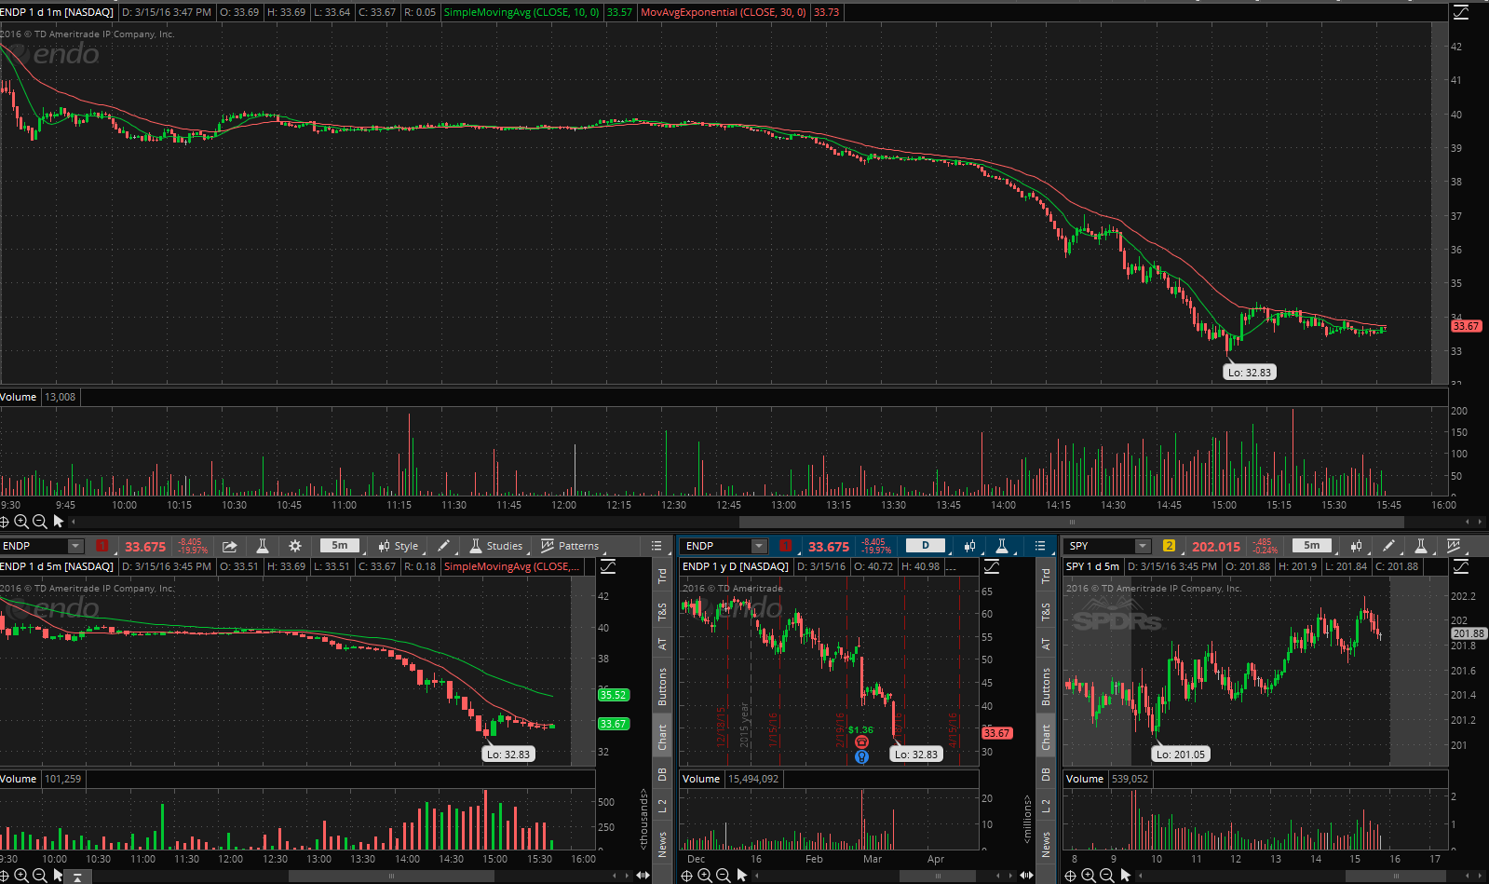
Task: Switch to the T&S side tab
Action: [x=662, y=612]
